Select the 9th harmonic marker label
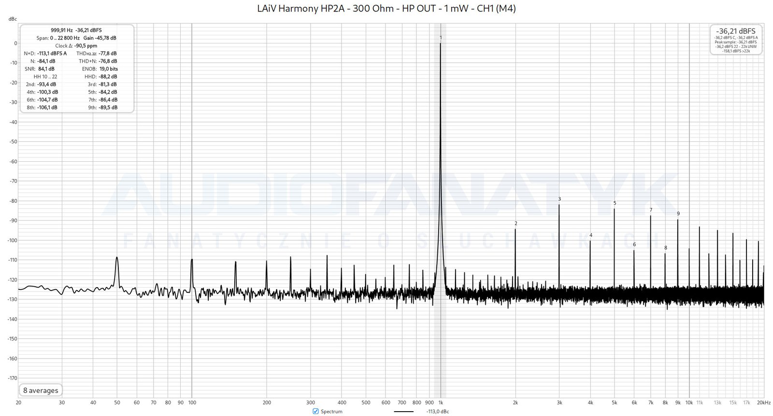The height and width of the screenshot is (416, 773). click(x=678, y=214)
